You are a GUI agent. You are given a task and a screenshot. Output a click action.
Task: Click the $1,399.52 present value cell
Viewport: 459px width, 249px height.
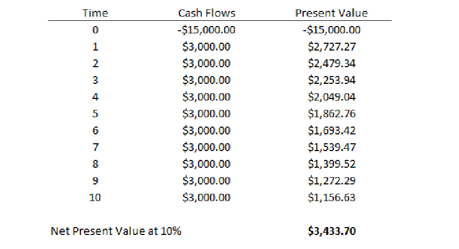332,164
